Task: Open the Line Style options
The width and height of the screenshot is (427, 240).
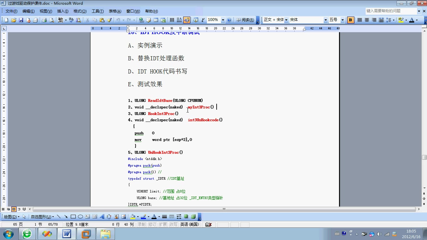Action: tap(164, 217)
